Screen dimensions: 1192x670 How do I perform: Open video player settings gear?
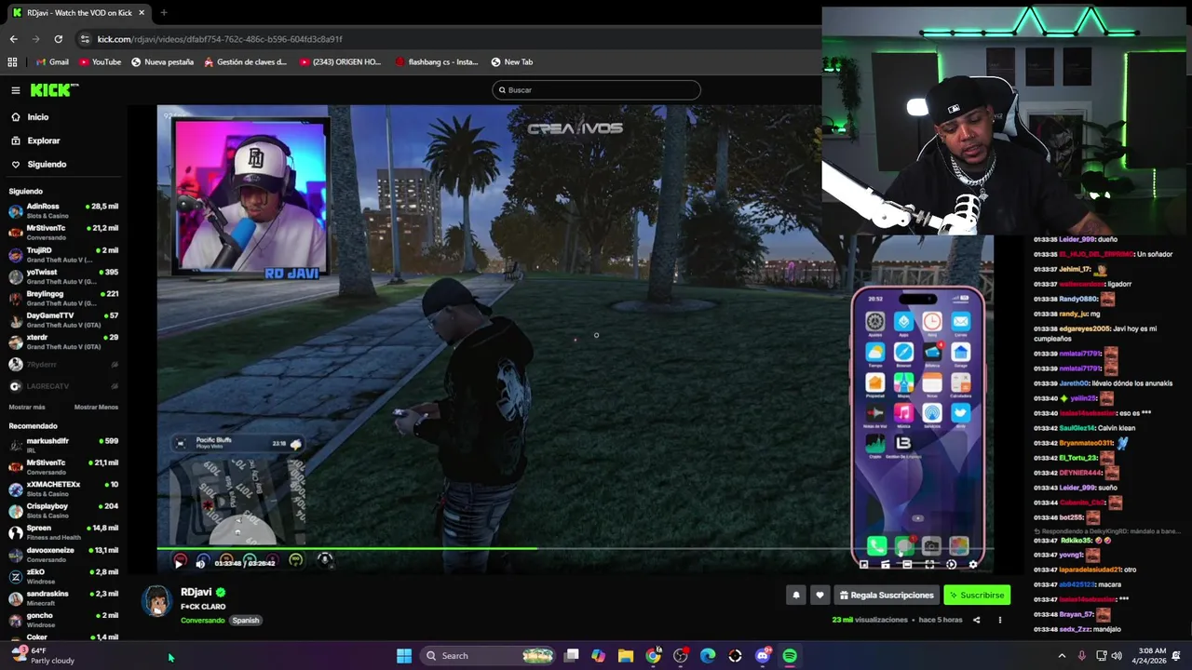pos(973,564)
